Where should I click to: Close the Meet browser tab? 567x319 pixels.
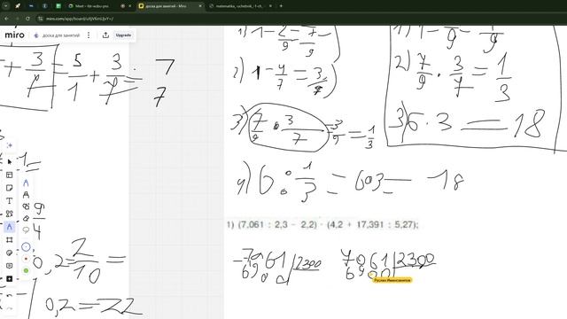(x=130, y=6)
